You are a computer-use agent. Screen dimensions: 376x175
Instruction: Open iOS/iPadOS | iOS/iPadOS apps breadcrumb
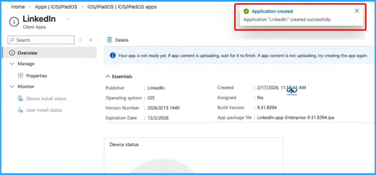point(122,7)
